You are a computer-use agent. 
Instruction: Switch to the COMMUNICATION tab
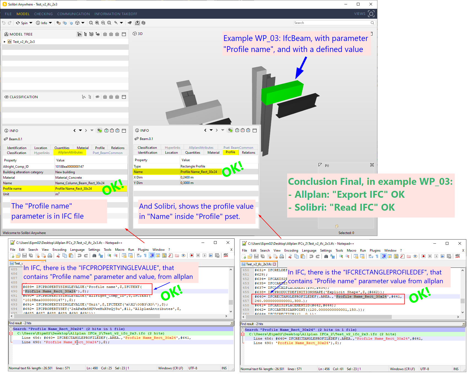tap(74, 14)
